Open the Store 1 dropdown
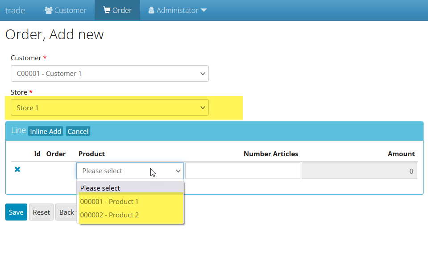The width and height of the screenshot is (428, 262). coord(109,108)
